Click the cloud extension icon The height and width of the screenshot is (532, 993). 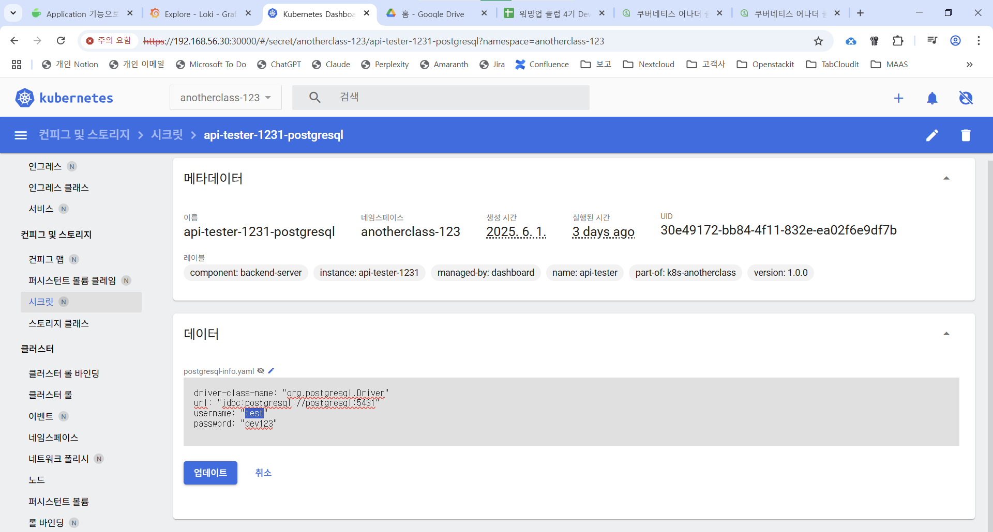tap(851, 41)
